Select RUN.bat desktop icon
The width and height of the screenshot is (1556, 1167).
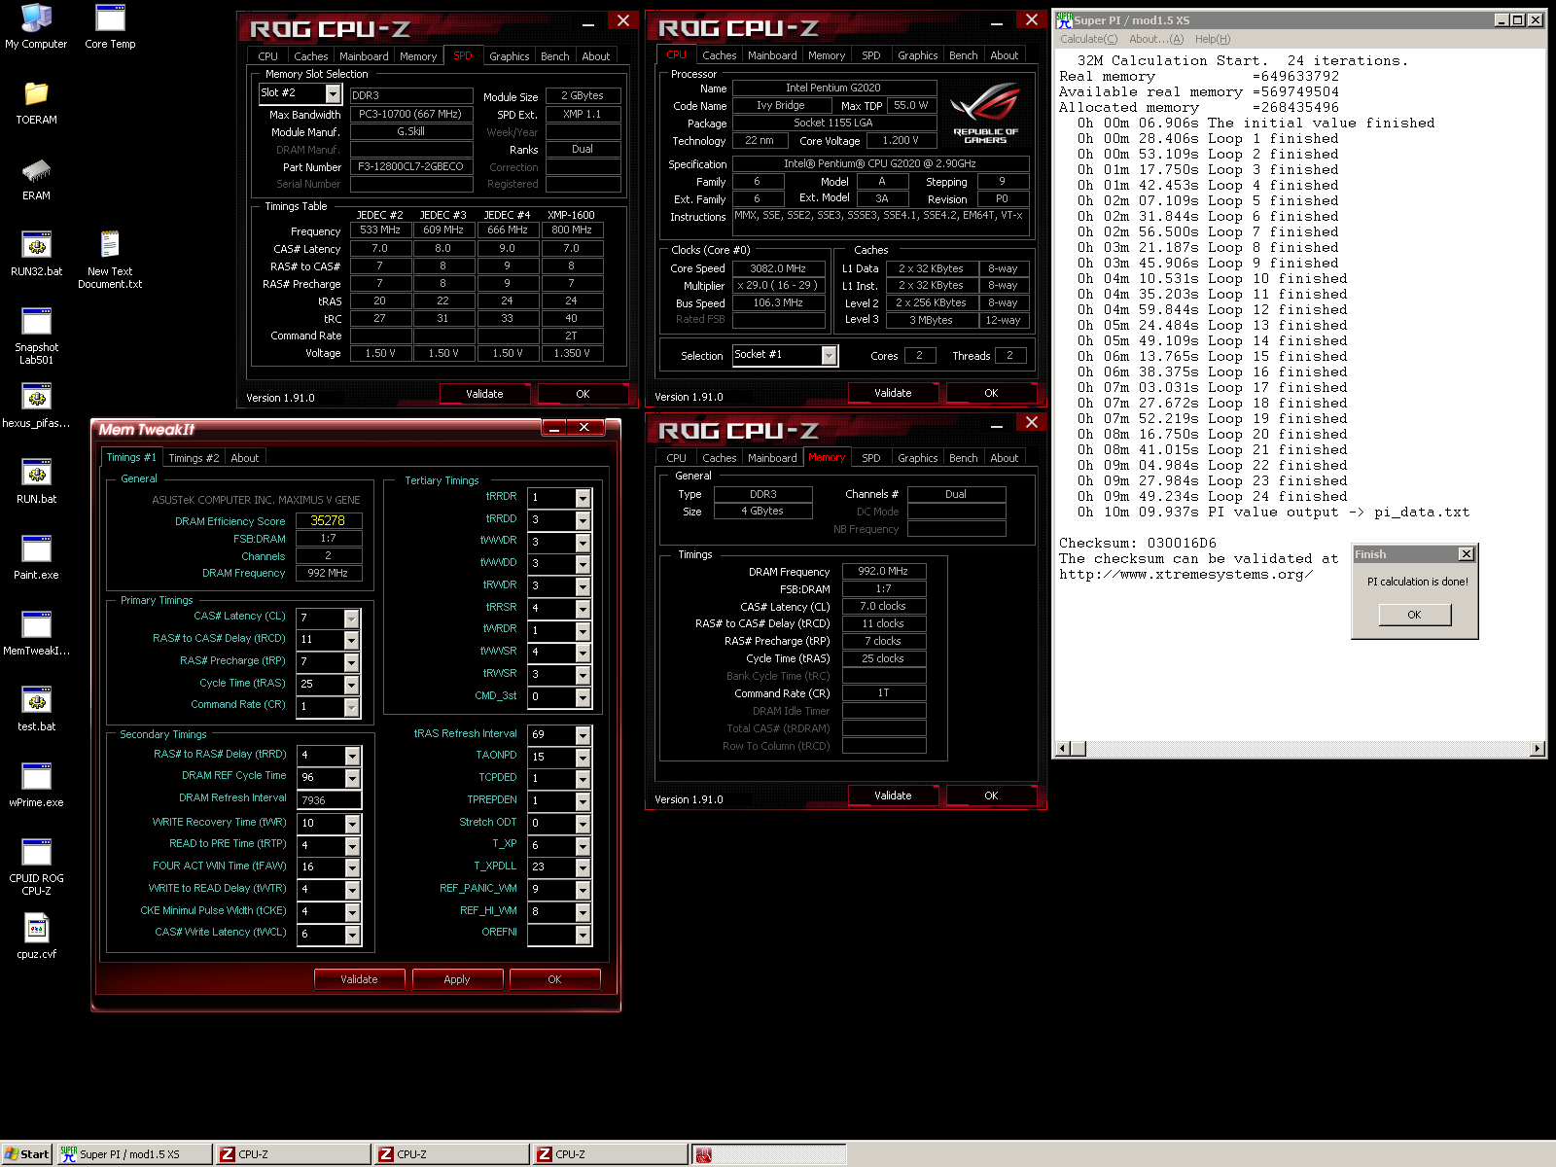pyautogui.click(x=36, y=482)
